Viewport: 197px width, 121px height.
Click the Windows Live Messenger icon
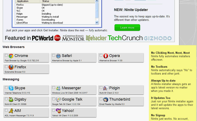coord(58,88)
